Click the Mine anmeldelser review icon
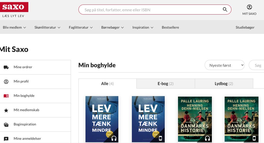The height and width of the screenshot is (143, 264). click(x=6, y=139)
